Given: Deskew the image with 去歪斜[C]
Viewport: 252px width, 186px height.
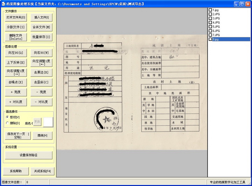Looking at the screenshot, I should 41,82.
